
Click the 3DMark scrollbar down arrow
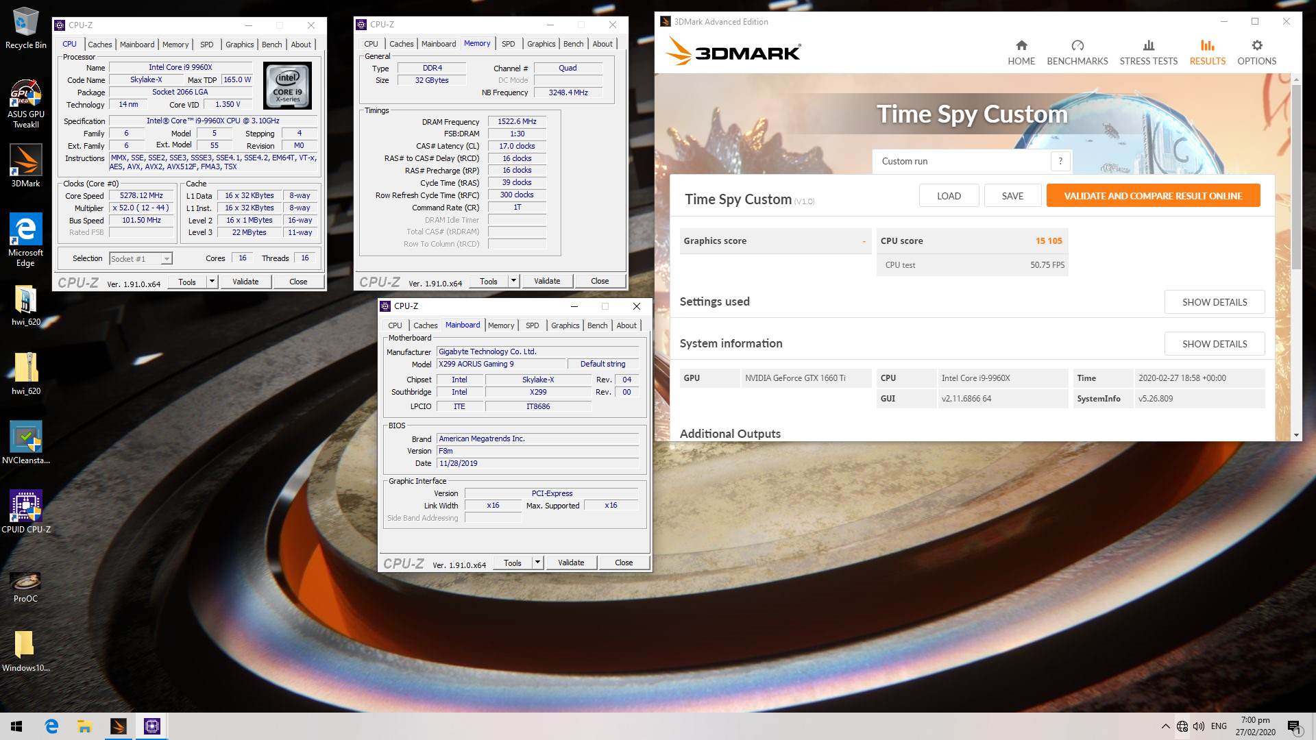click(x=1295, y=434)
